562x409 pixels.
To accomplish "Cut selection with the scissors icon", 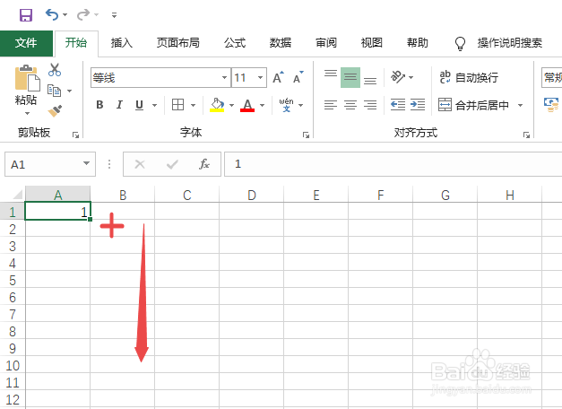I will pyautogui.click(x=55, y=70).
